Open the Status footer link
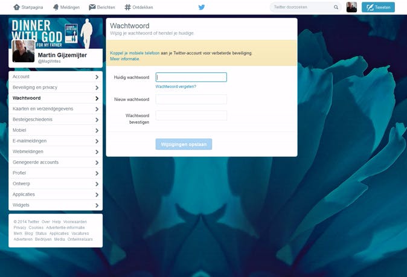 coord(41,234)
